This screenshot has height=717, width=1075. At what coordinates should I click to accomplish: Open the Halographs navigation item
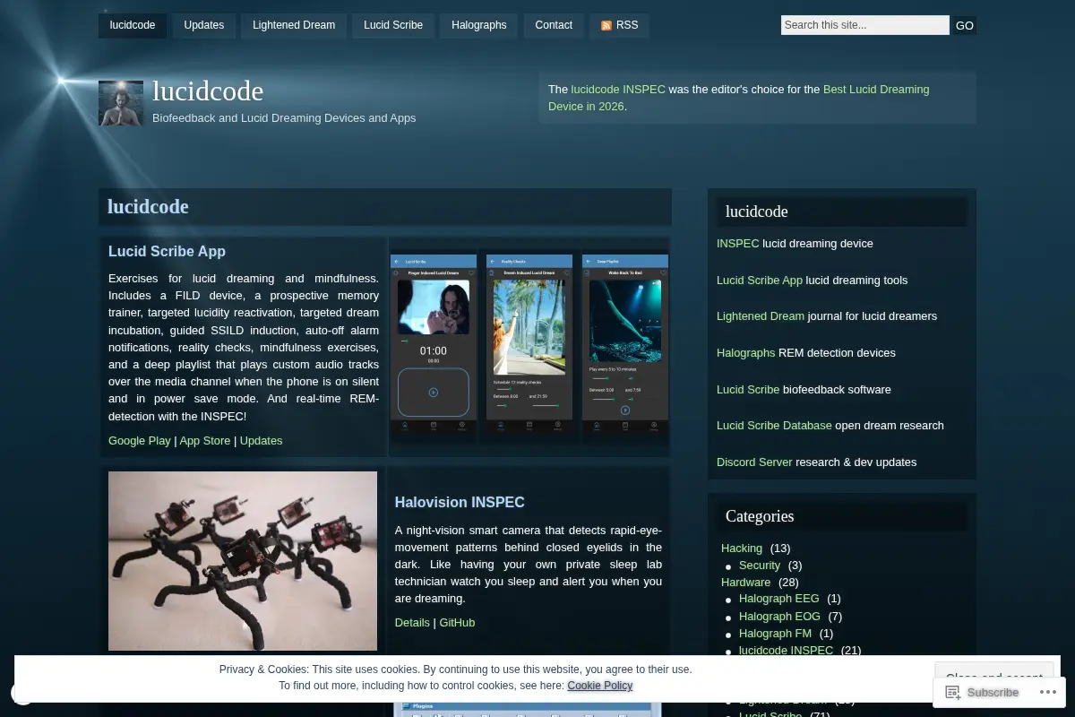point(478,25)
